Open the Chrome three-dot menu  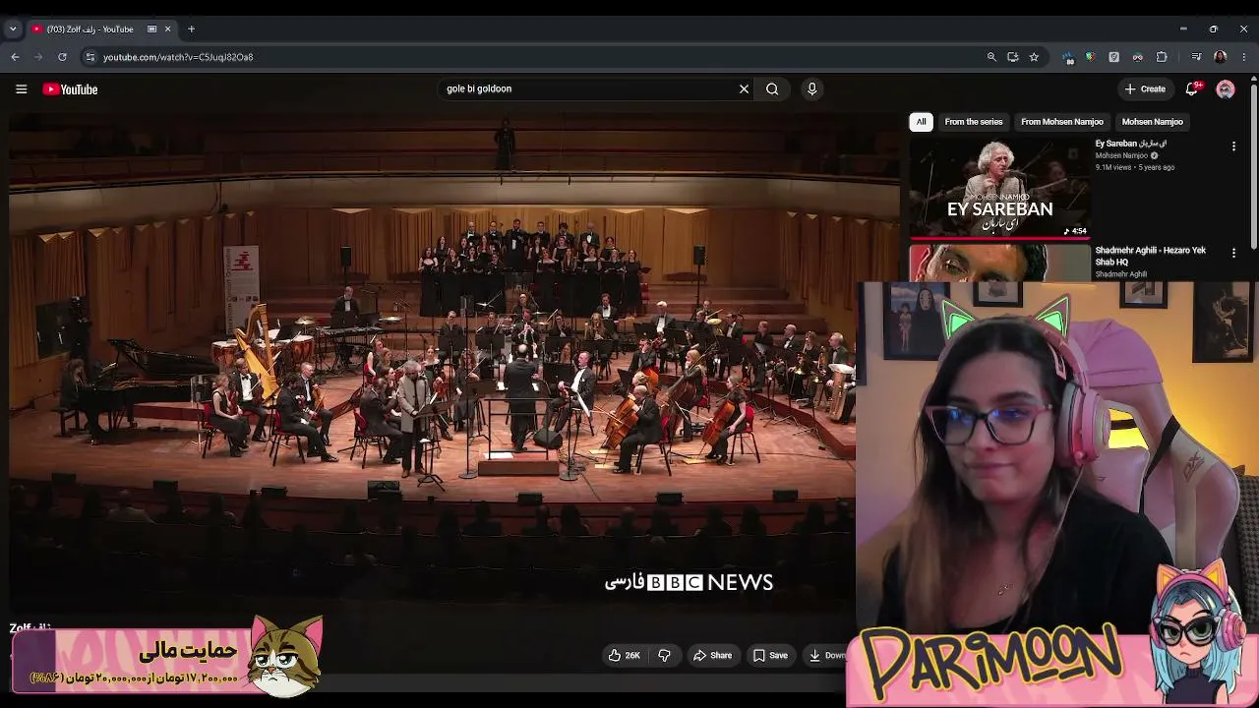tap(1243, 57)
